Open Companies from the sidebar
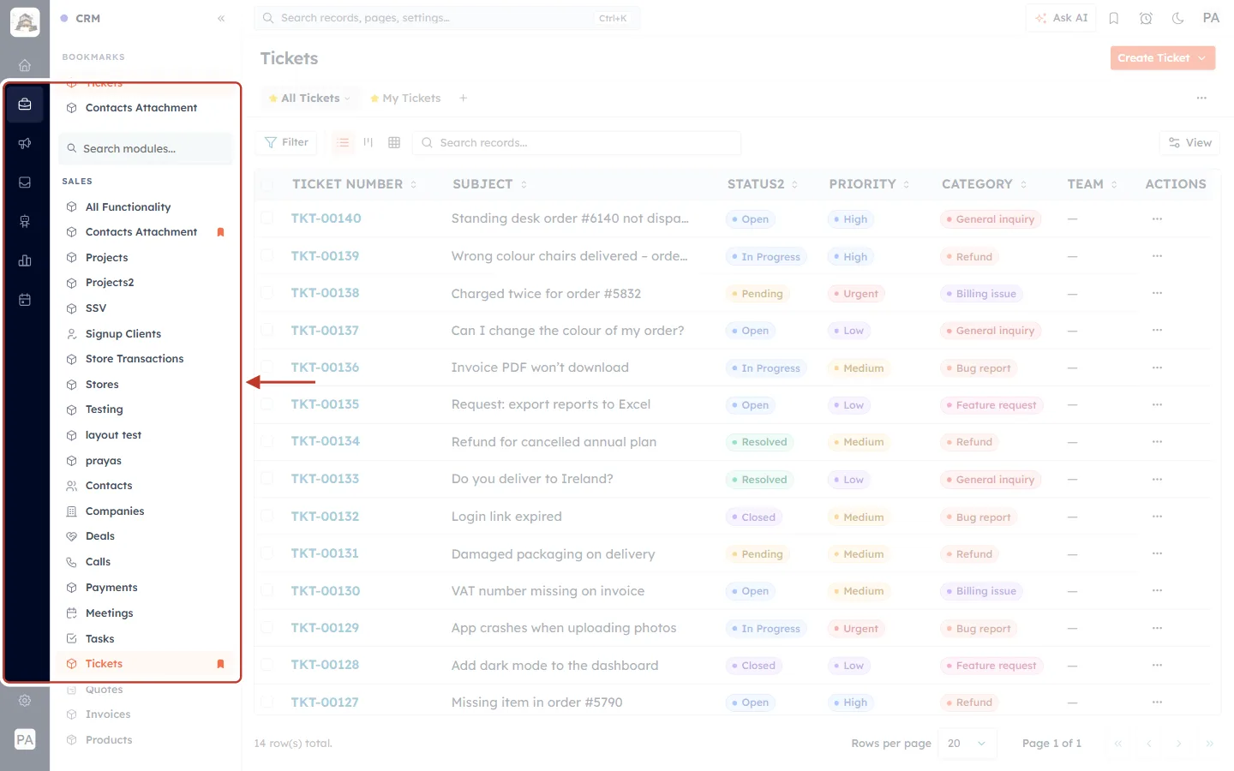 coord(115,511)
